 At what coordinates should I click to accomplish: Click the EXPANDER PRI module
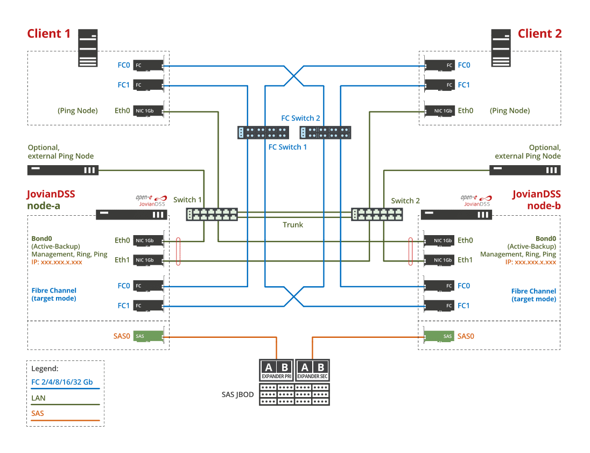(x=277, y=370)
